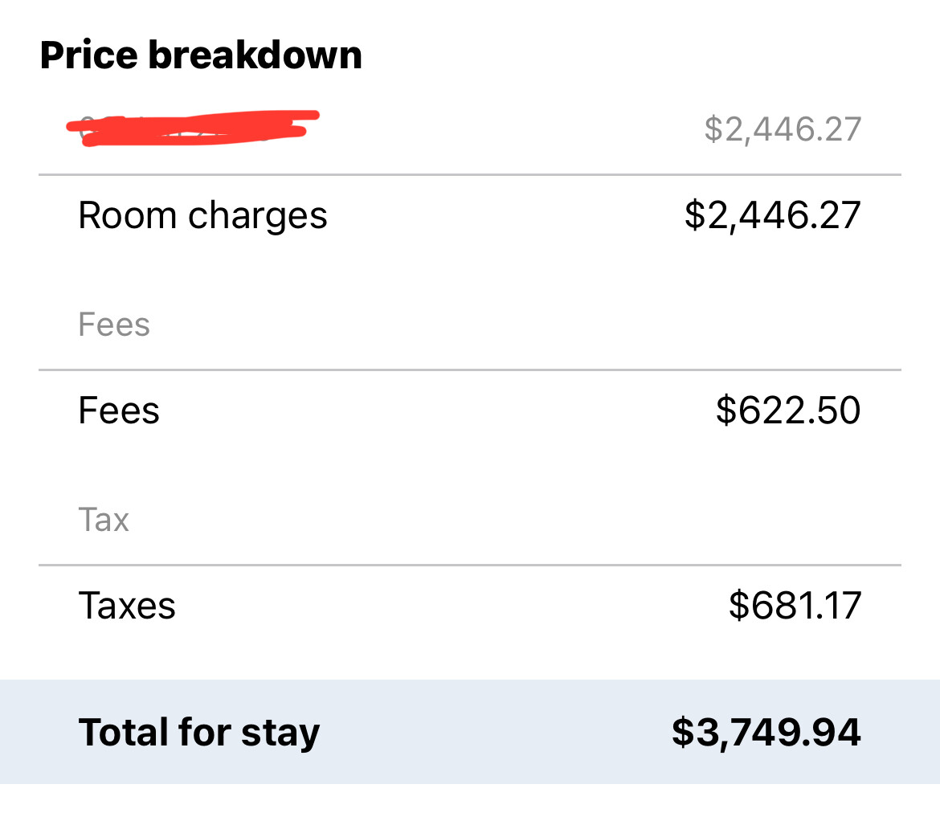Image resolution: width=940 pixels, height=821 pixels.
Task: Click the Taxes line item label
Action: [127, 605]
